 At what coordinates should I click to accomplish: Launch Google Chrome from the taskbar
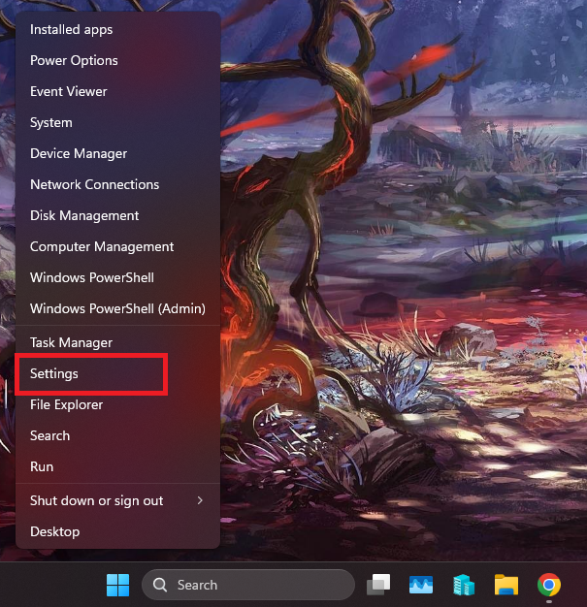click(549, 585)
